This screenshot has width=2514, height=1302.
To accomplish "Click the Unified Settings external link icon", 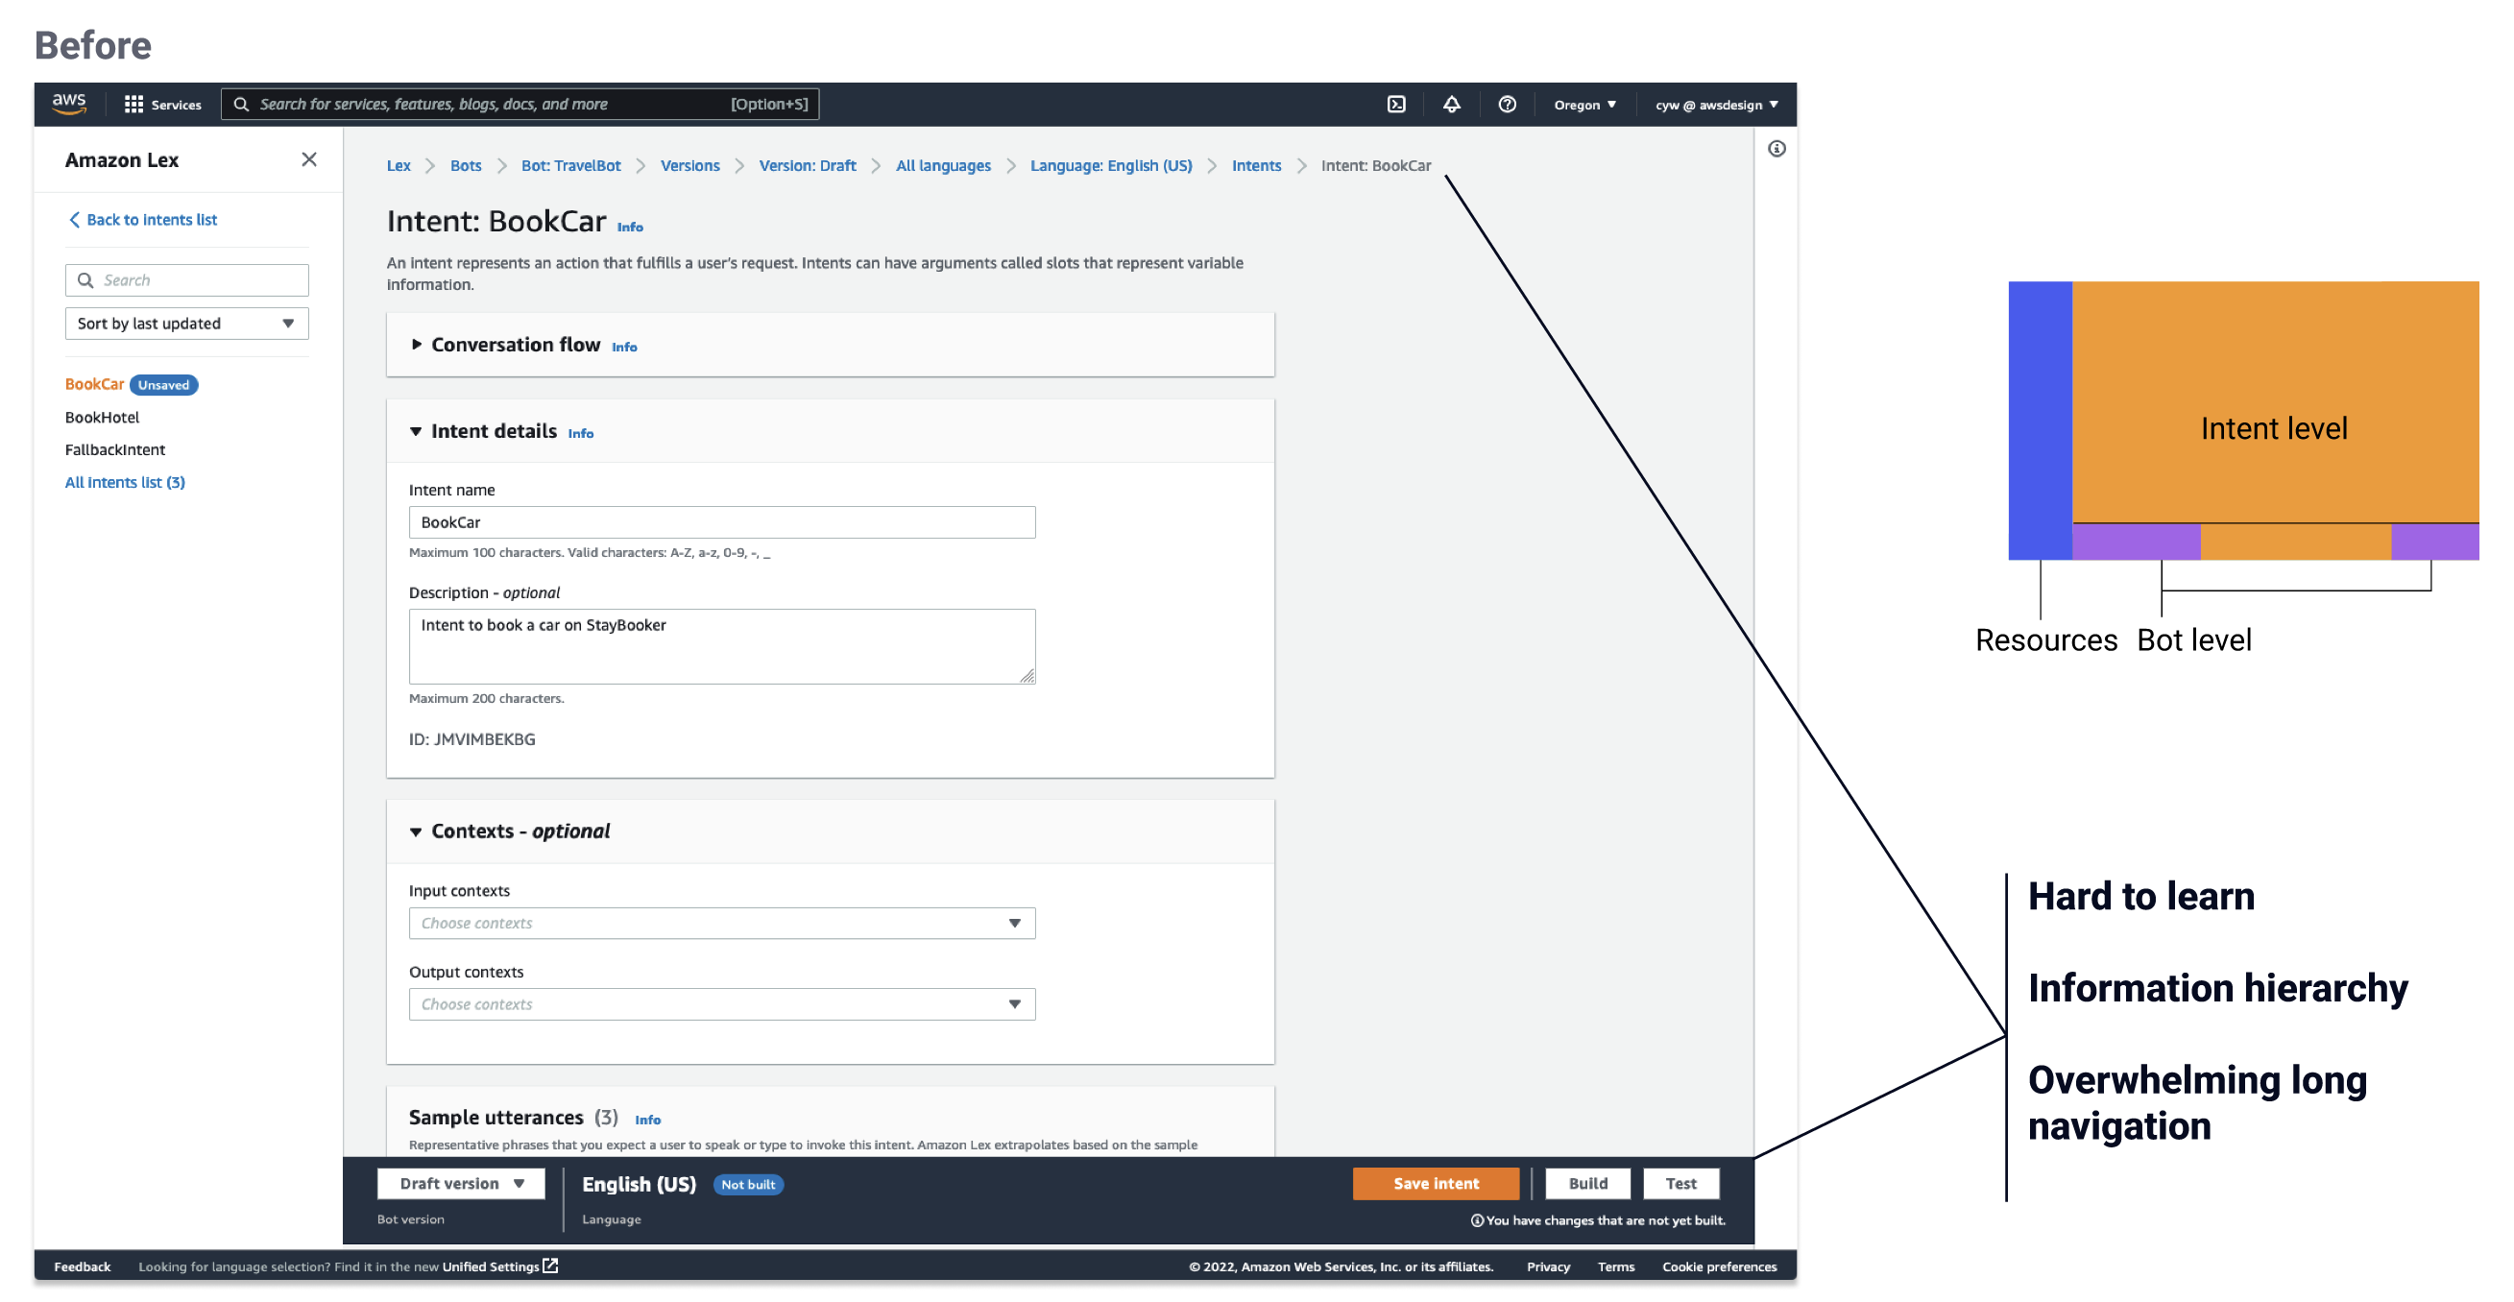I will (550, 1266).
